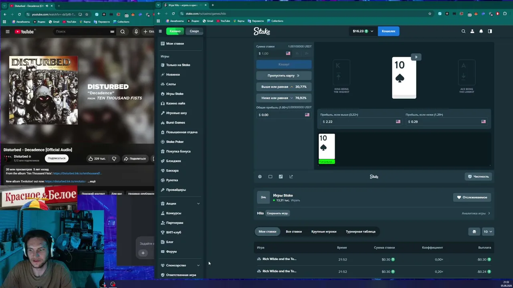Toggle Отслеживаемое favorite for Игры Stake

[x=472, y=197]
